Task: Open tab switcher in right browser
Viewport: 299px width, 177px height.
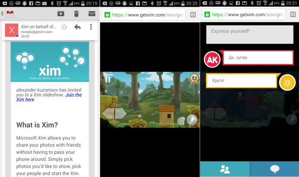Action: [x=293, y=15]
